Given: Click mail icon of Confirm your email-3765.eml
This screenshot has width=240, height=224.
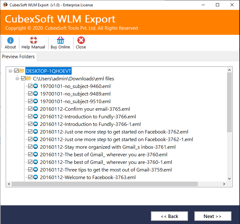Looking at the screenshot, I should [36, 109].
